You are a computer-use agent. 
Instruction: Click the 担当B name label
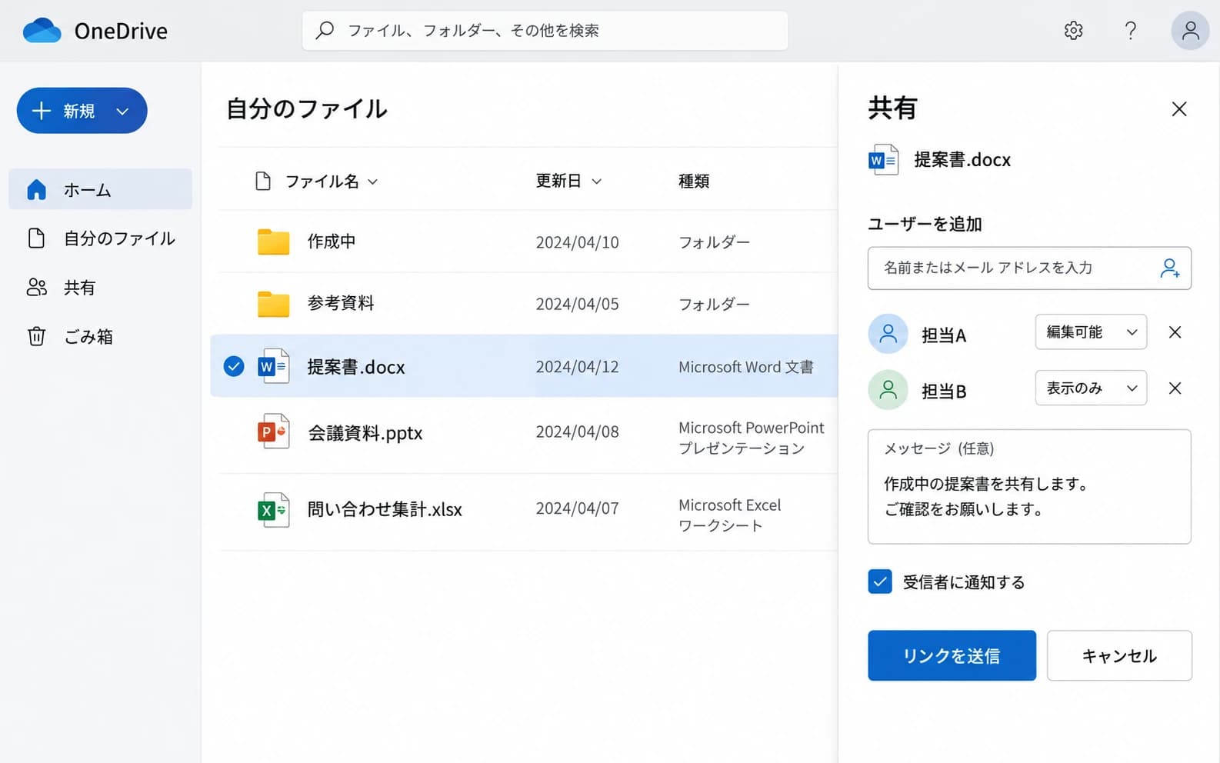(x=944, y=391)
